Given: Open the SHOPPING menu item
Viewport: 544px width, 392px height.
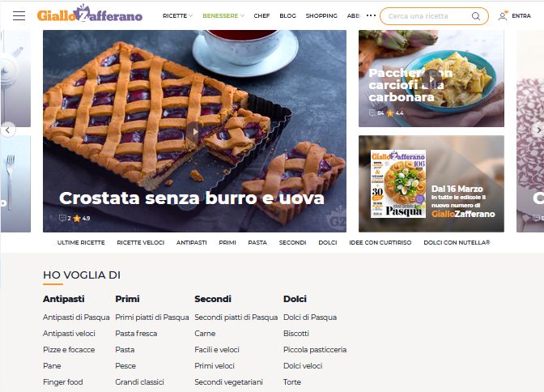Looking at the screenshot, I should [321, 15].
